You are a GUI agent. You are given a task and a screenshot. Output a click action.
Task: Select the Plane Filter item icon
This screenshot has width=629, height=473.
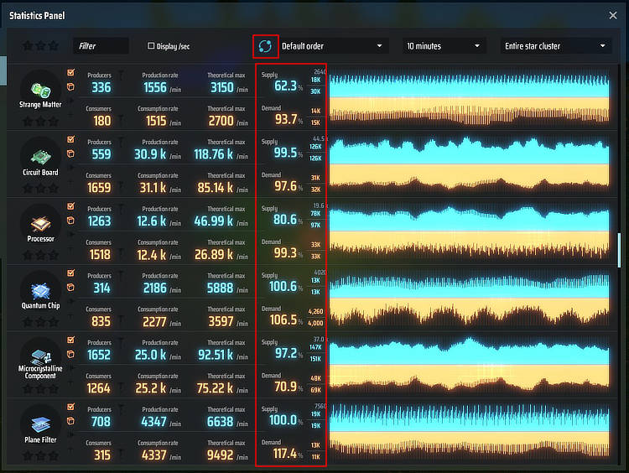[x=40, y=425]
